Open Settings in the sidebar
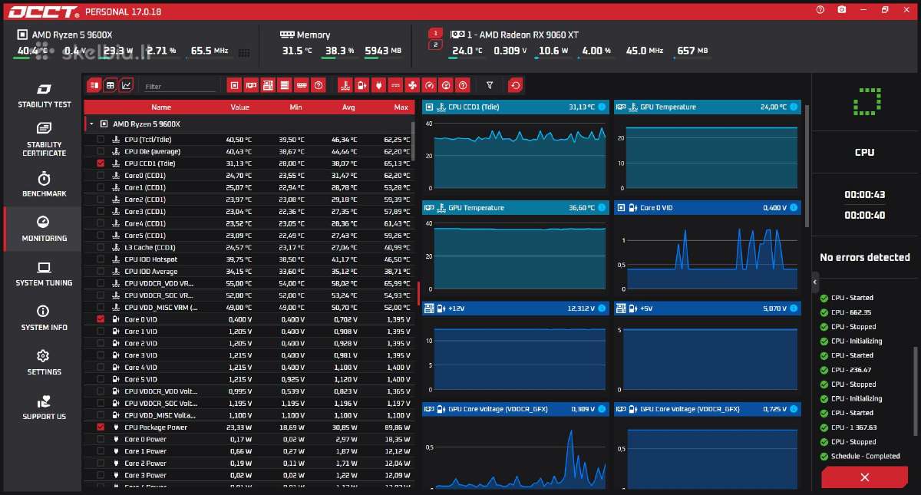Screen dimensions: 921x495 click(44, 362)
